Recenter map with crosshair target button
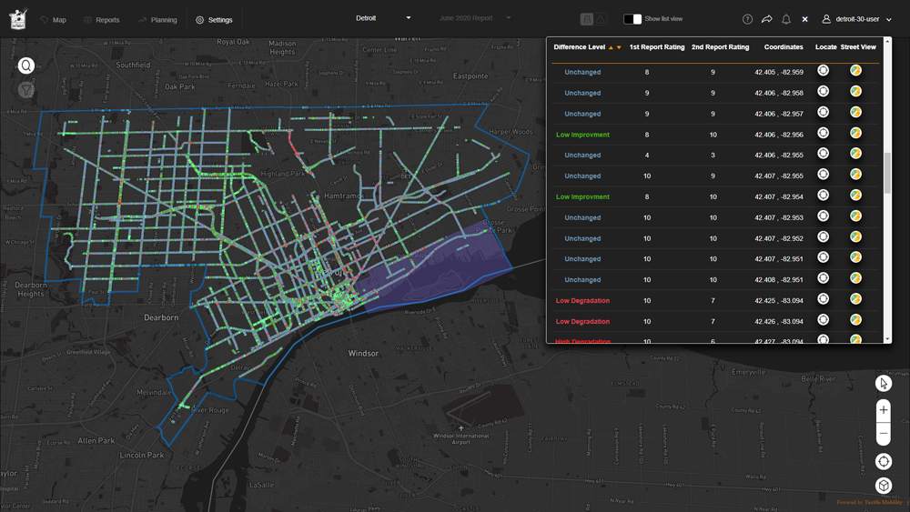This screenshot has width=910, height=512. click(884, 462)
